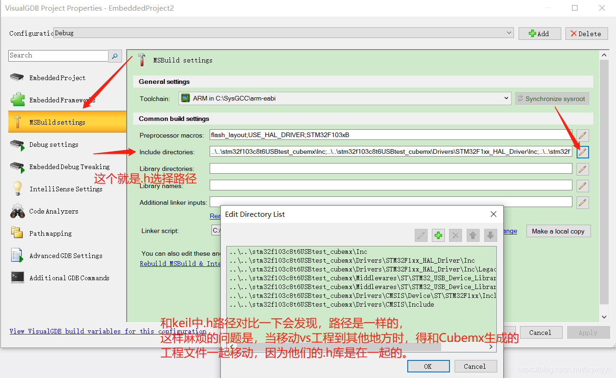This screenshot has height=378, width=616.
Task: Click in the Library directories field
Action: click(x=391, y=169)
